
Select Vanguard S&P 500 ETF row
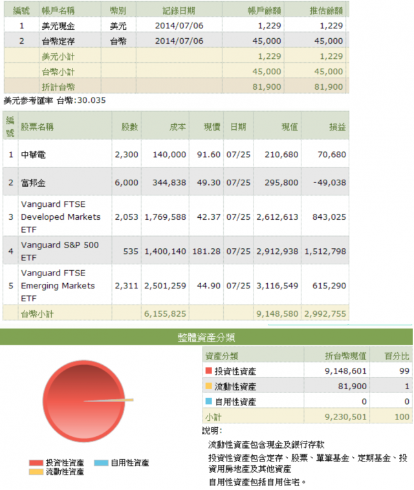pyautogui.click(x=176, y=251)
